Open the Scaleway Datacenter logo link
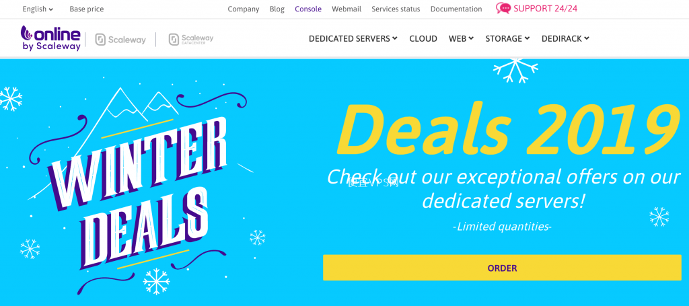This screenshot has height=306, width=689. point(191,39)
